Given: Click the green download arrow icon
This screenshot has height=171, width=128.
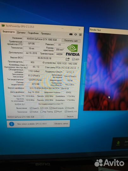Looking at the screenshot, I should point(118,143).
